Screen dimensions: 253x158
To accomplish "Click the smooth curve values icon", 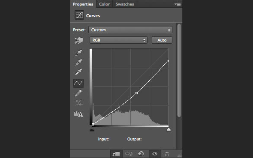I will pyautogui.click(x=78, y=103).
